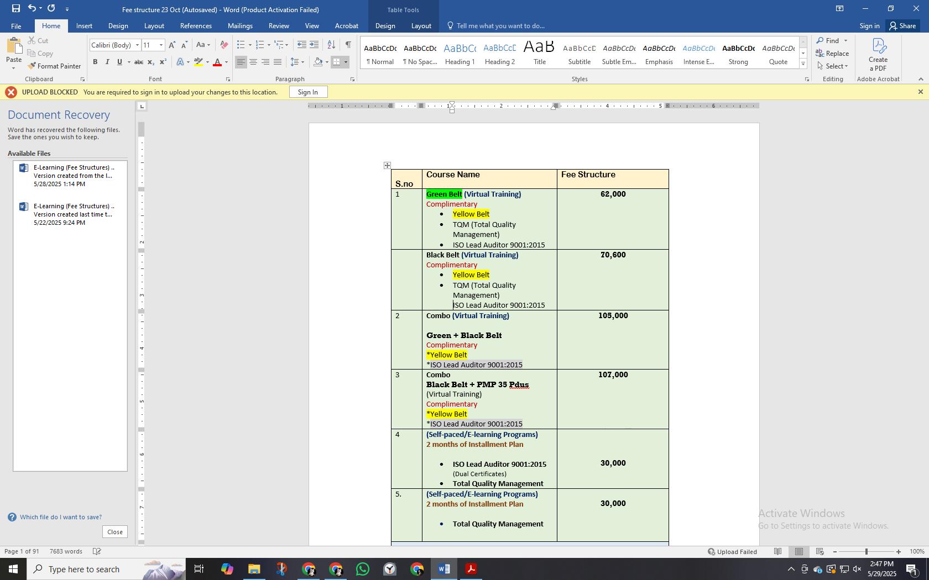The width and height of the screenshot is (929, 580).
Task: Close the Document Recovery pane
Action: [115, 532]
